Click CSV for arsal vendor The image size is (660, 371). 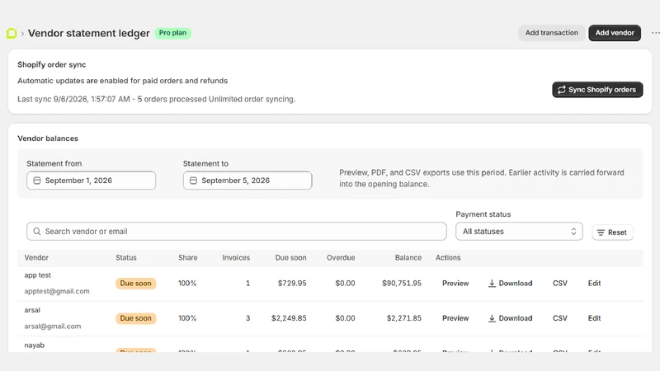click(x=560, y=318)
